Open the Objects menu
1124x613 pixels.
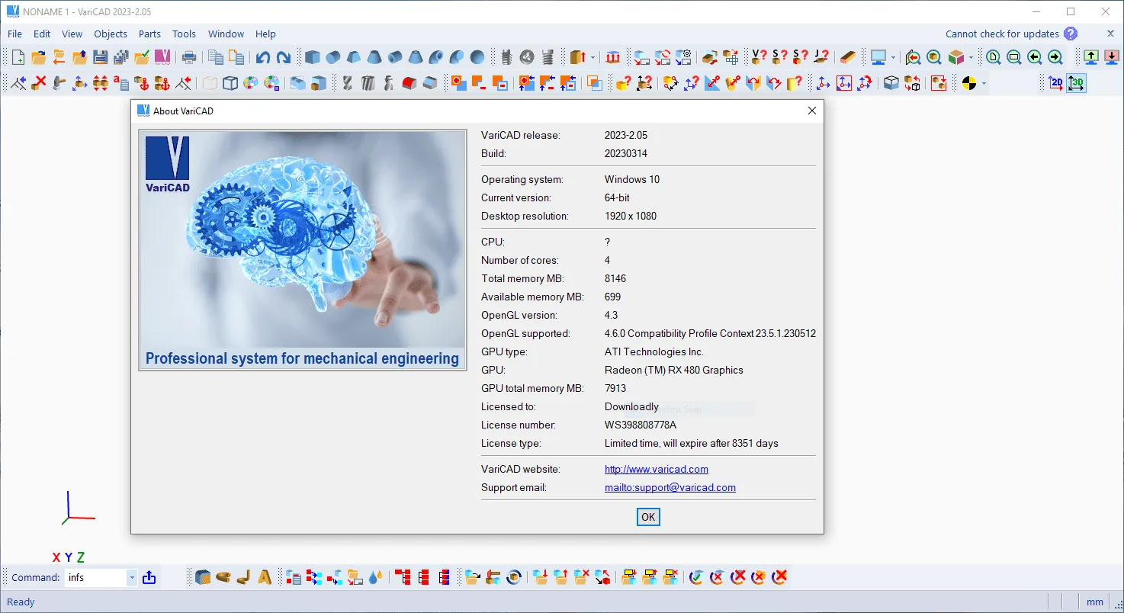(111, 34)
